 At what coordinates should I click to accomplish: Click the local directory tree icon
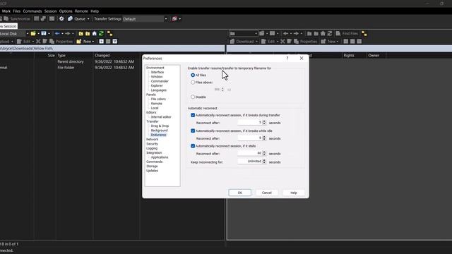(110, 34)
